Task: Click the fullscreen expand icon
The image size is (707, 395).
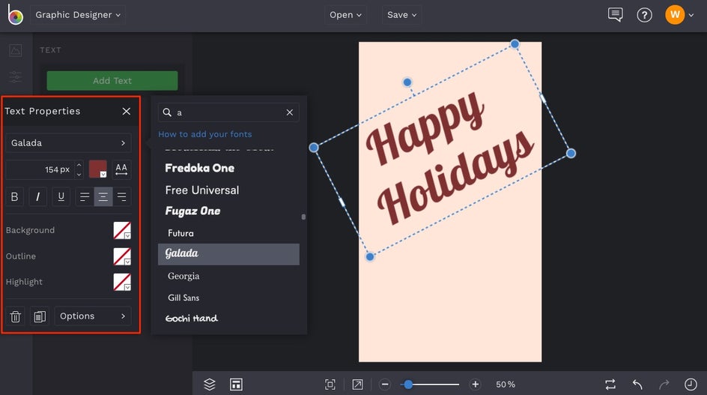Action: pos(357,385)
